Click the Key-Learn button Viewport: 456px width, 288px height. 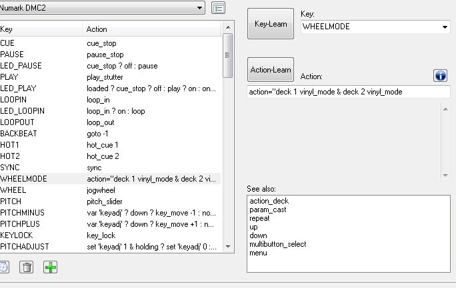tap(271, 24)
